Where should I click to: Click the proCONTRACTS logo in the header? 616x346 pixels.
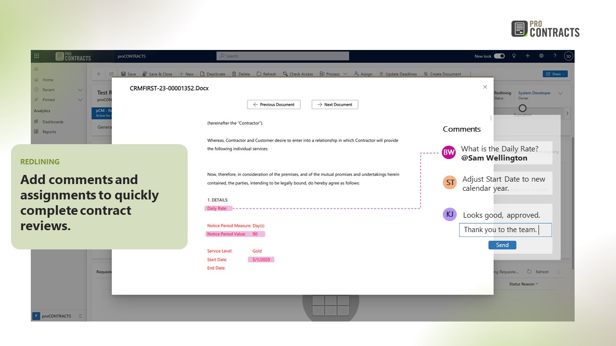[73, 56]
